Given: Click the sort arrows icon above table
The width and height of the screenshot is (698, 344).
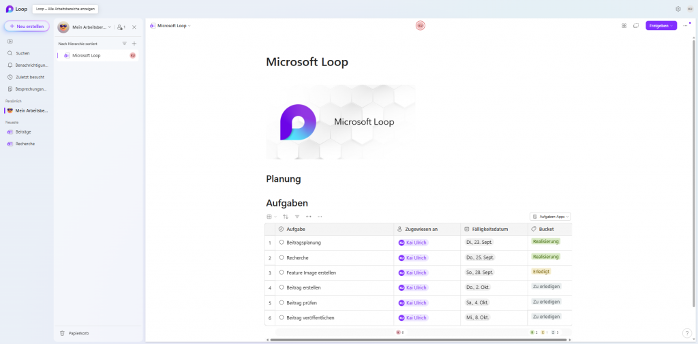Looking at the screenshot, I should pos(286,217).
